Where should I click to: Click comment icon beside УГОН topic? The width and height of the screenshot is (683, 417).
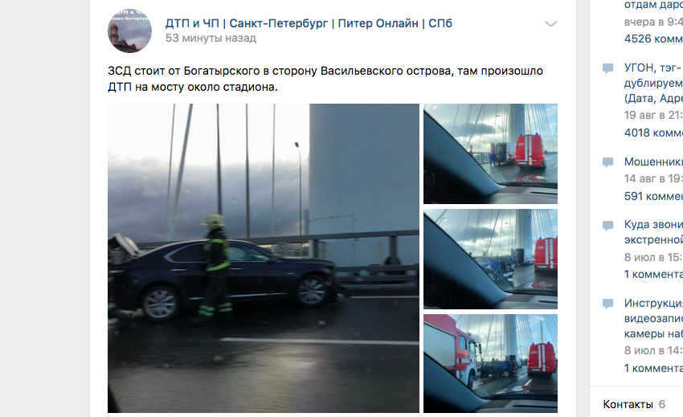(607, 68)
